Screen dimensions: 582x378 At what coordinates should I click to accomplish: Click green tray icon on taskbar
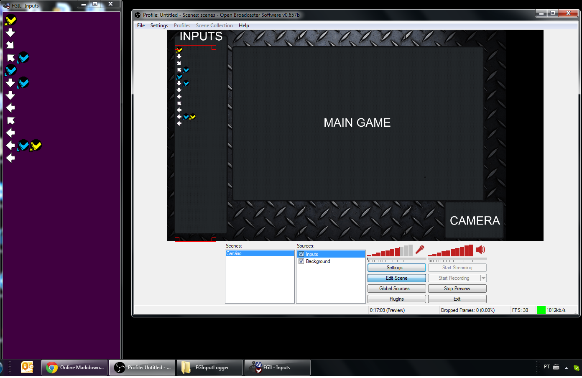[576, 368]
